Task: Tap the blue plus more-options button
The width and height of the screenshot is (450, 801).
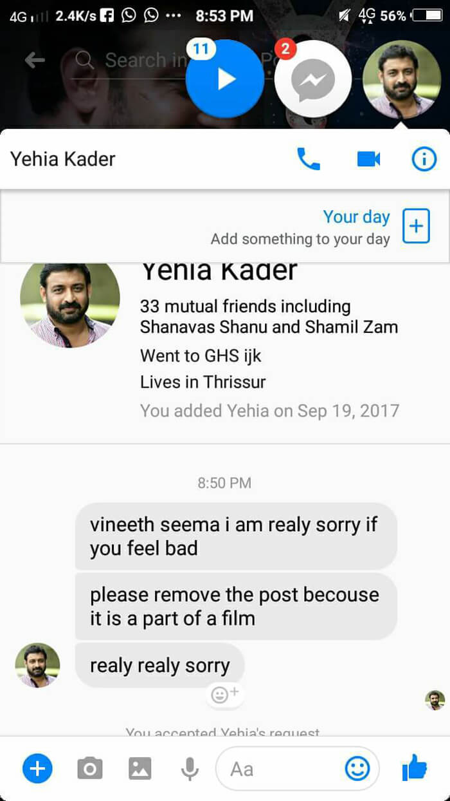Action: [x=38, y=768]
